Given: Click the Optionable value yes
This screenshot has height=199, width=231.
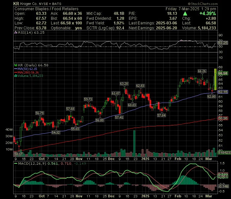Looking at the screenshot, I should (79, 28).
